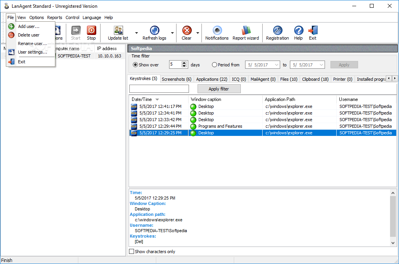
Task: Click detail pane scrollbar down arrow
Action: click(393, 243)
